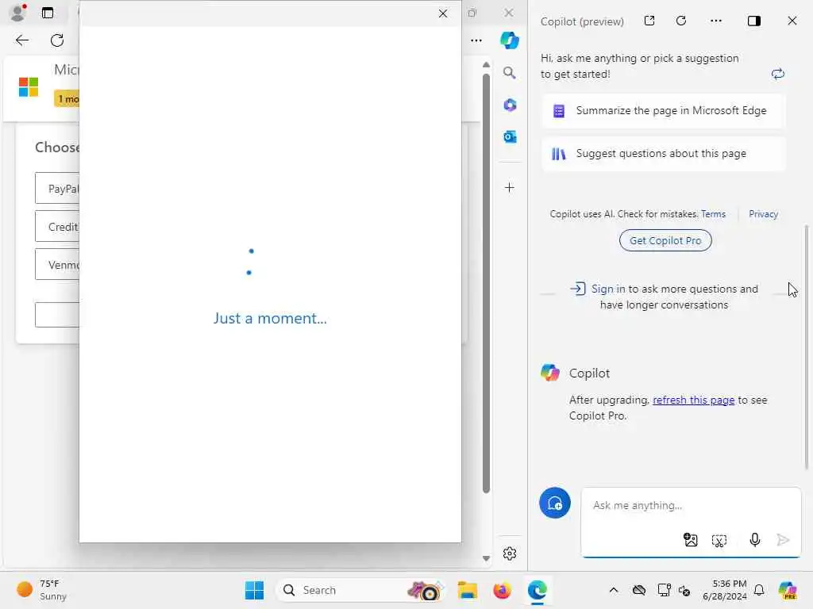Open Copilot more options menu
The height and width of the screenshot is (609, 813).
tap(716, 21)
